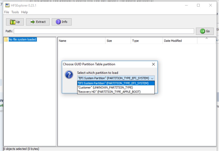
Task: Close the HFSExplorer window
Action: pos(211,5)
